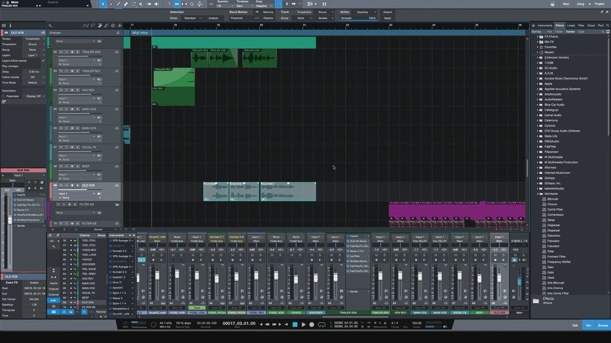The image size is (611, 343).
Task: Toggle Snap button in toolbar
Action: (x=279, y=4)
